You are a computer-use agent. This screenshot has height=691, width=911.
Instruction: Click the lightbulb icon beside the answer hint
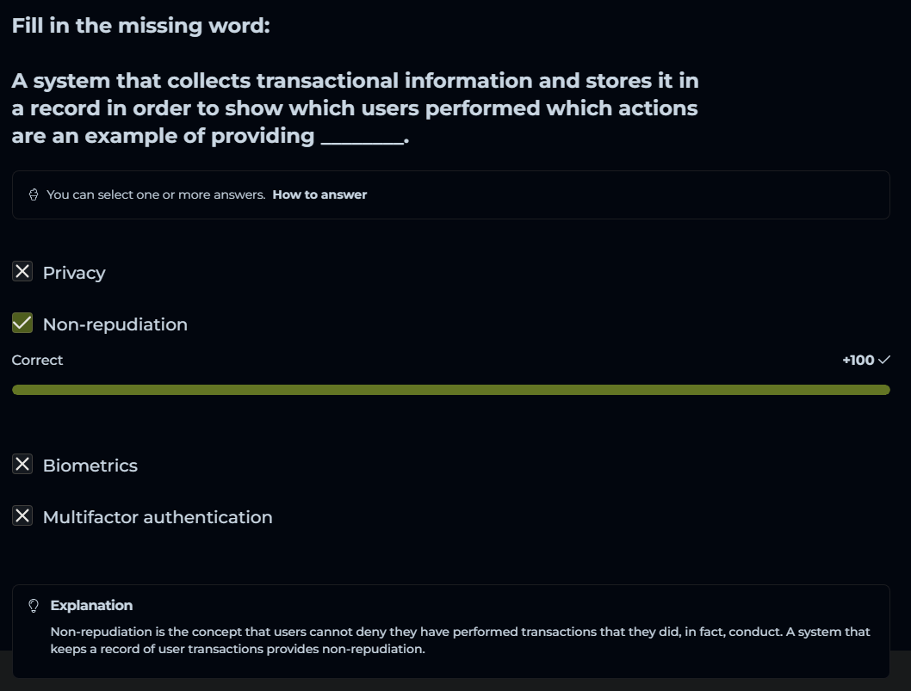click(x=34, y=195)
